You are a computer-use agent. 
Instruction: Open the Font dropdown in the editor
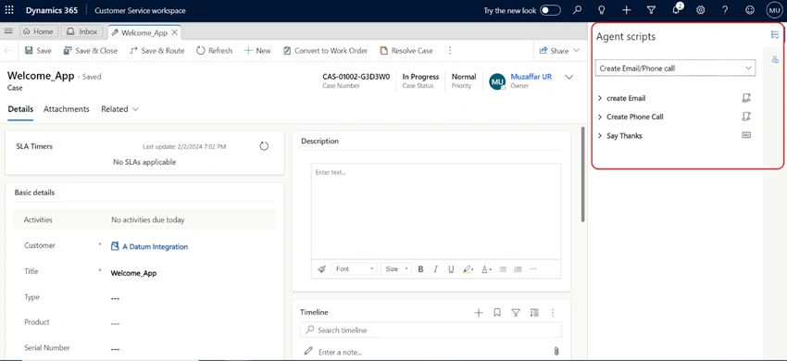354,269
